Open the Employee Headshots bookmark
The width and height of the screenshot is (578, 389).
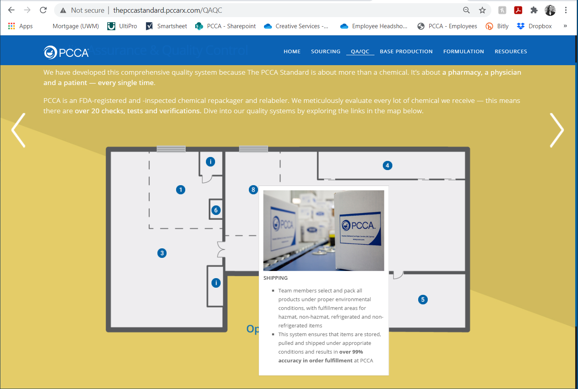[x=374, y=26]
